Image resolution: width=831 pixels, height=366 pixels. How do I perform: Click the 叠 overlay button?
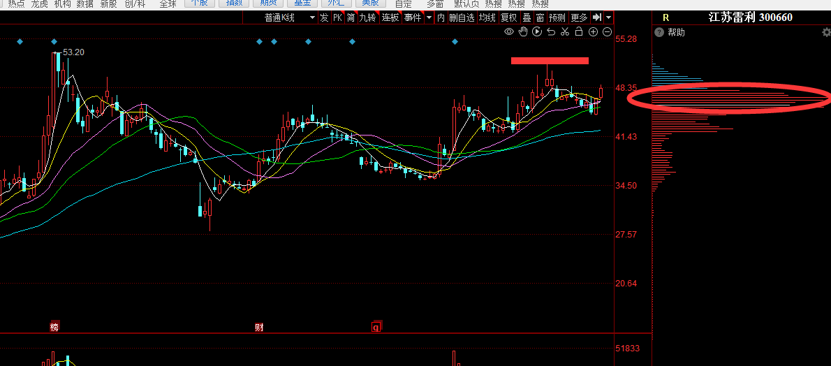[527, 17]
